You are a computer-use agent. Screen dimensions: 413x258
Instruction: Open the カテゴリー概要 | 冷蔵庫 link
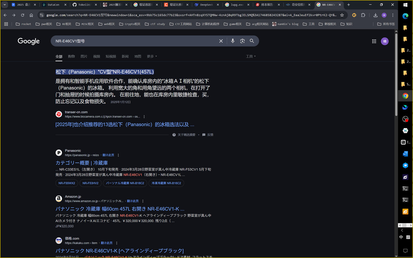coord(82,163)
